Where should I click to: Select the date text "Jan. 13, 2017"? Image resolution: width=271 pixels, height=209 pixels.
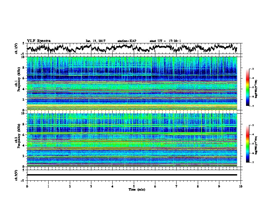coord(95,41)
